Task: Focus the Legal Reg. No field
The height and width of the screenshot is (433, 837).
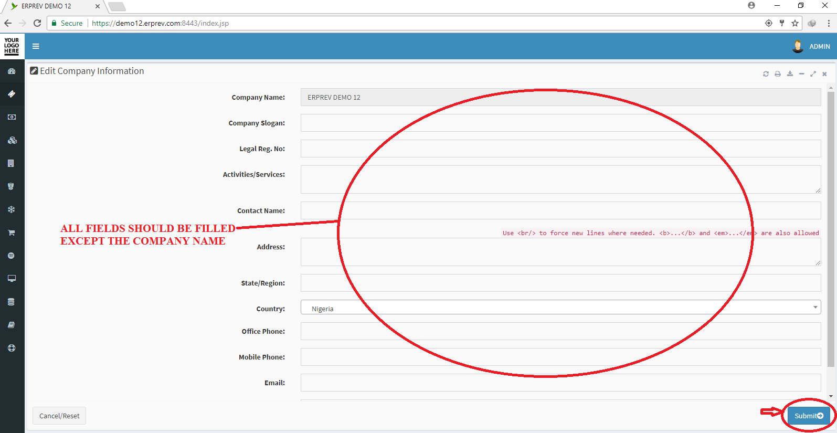Action: point(560,149)
